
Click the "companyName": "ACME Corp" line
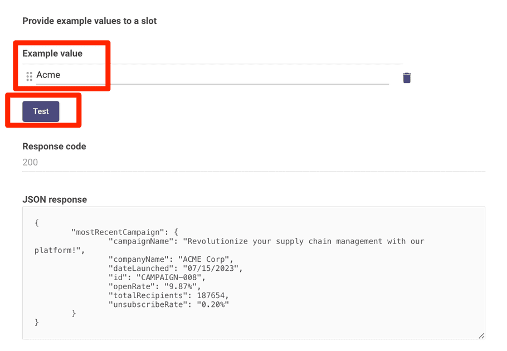[x=171, y=260]
